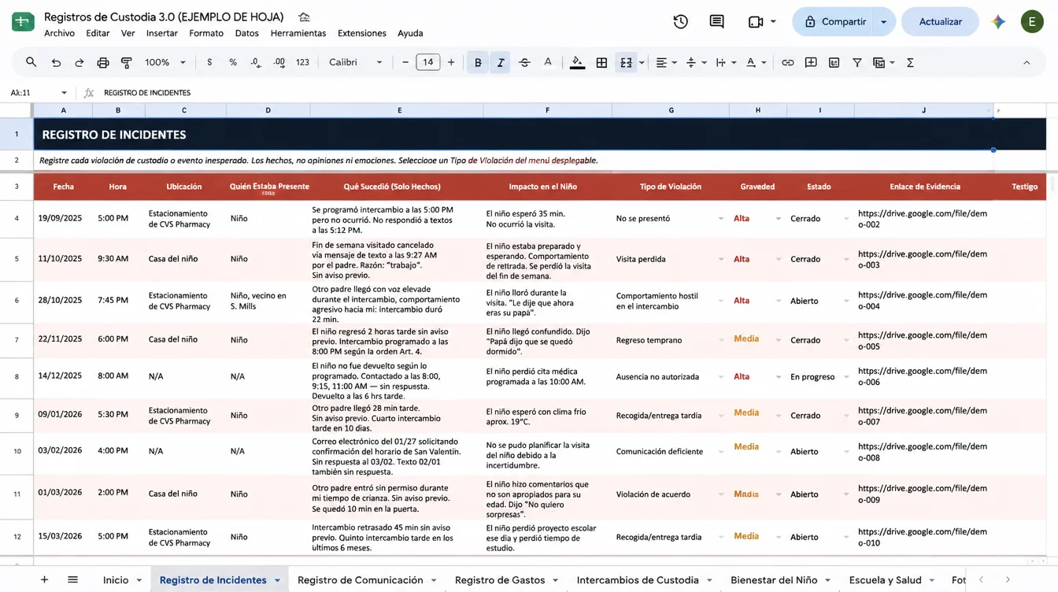
Task: Open text rotation dropdown
Action: pyautogui.click(x=756, y=62)
